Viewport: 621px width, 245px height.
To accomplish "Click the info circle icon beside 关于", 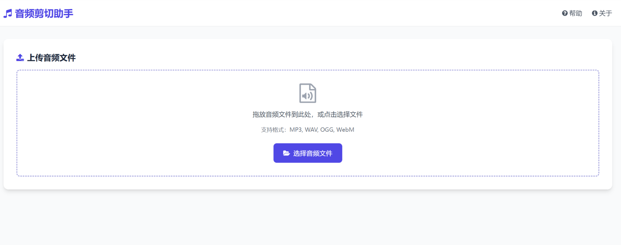I will (x=595, y=13).
